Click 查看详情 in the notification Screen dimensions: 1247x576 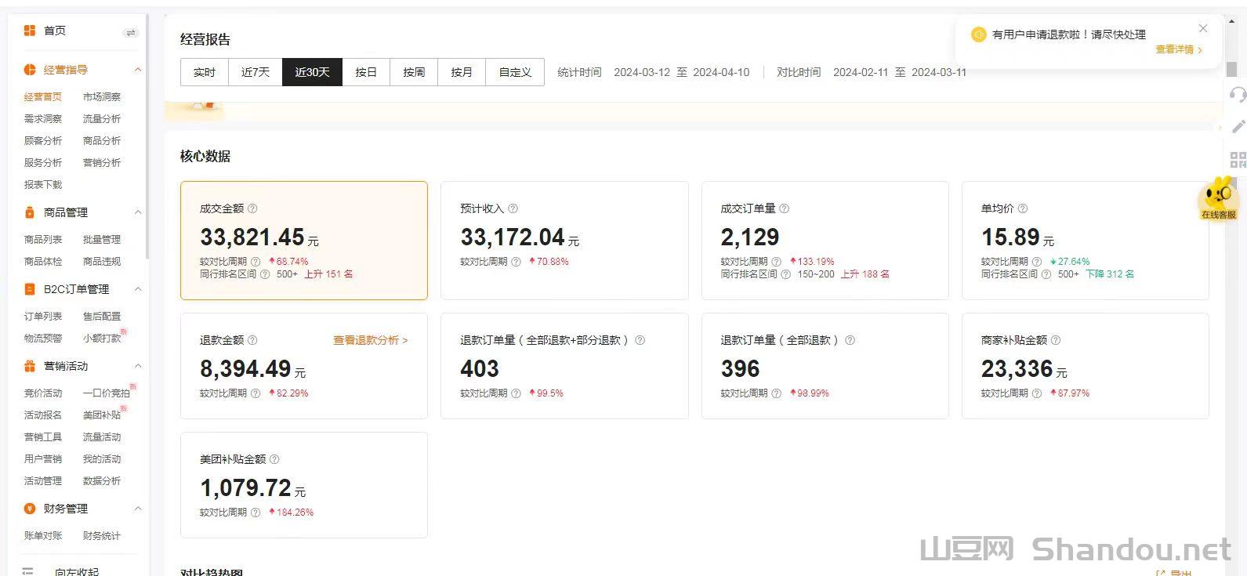[1178, 49]
